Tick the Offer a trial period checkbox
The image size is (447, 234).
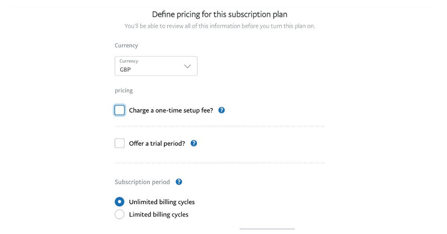click(120, 143)
